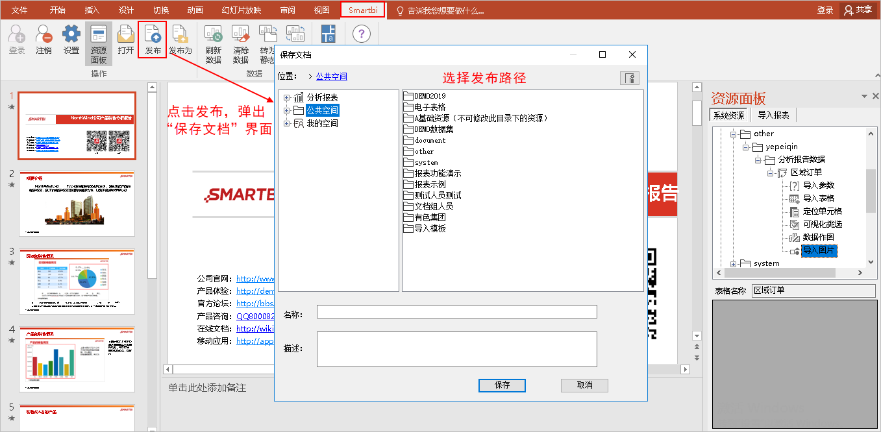Select 导入参数 in resource tree
Image resolution: width=881 pixels, height=432 pixels.
818,186
